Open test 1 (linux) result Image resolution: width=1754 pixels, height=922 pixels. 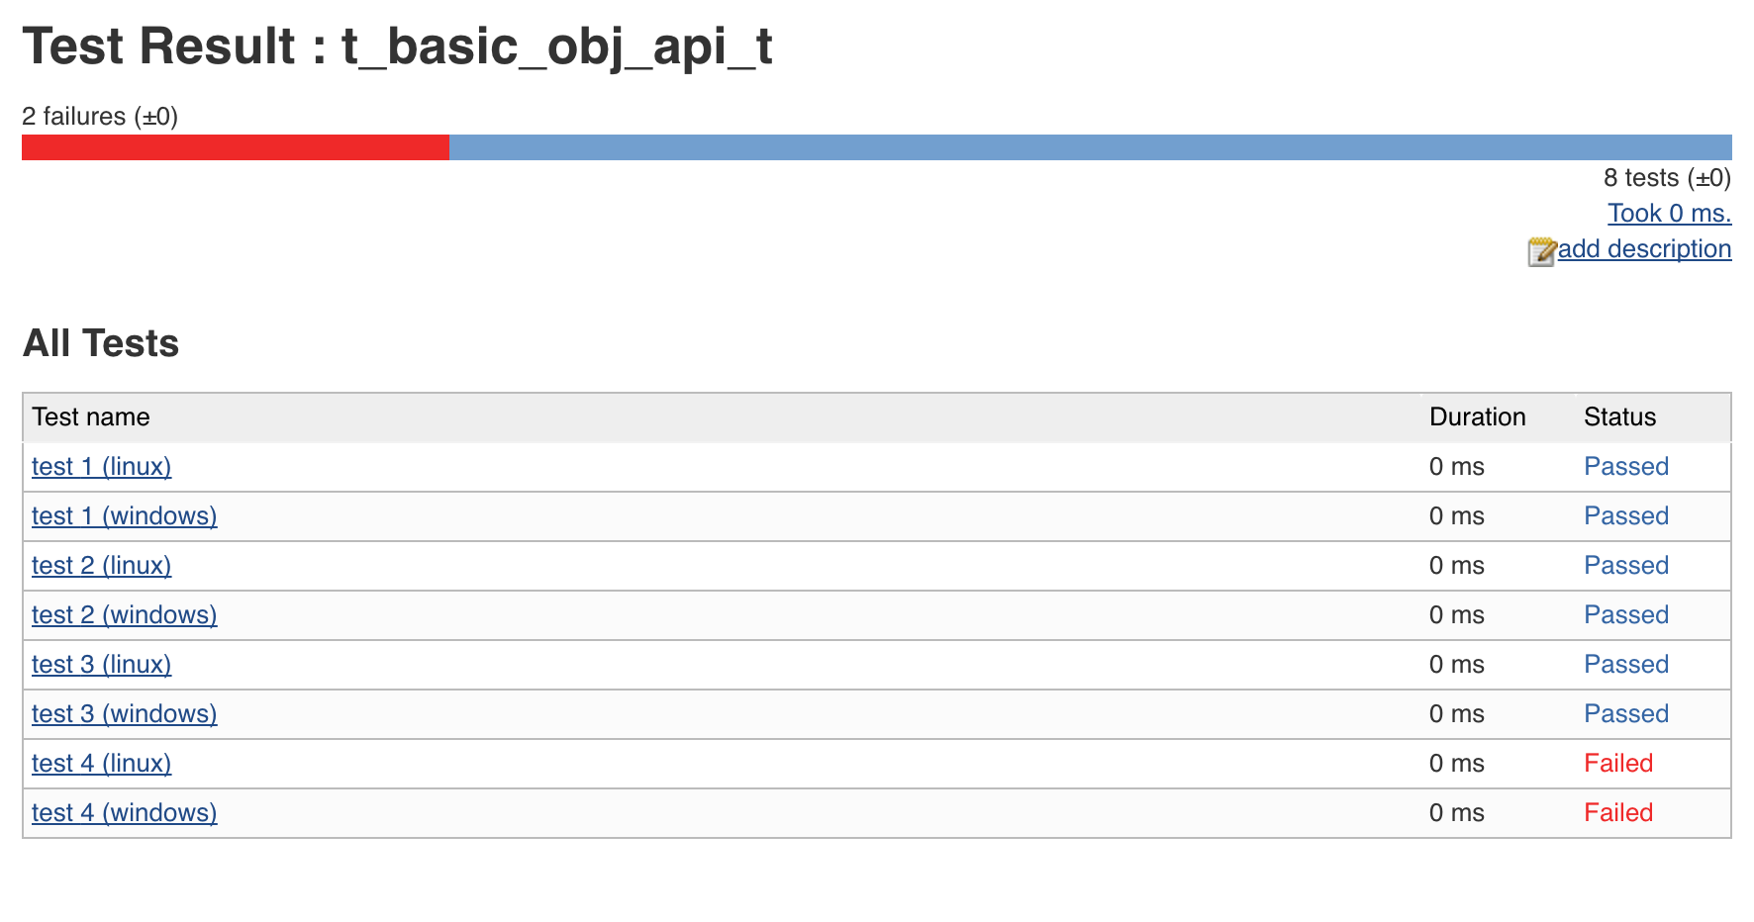(x=101, y=467)
